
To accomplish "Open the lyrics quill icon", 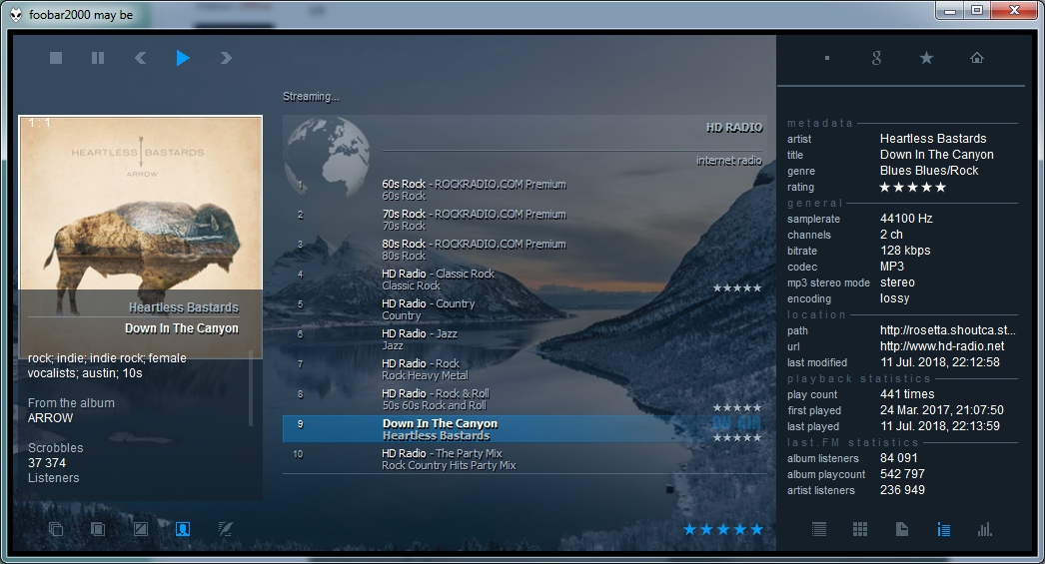I will coord(225,529).
